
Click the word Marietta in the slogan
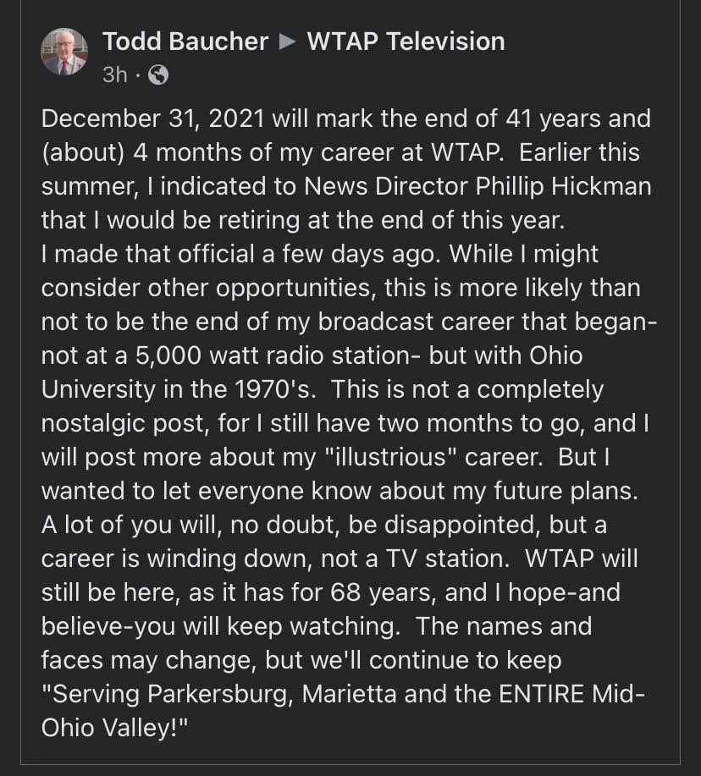point(349,694)
